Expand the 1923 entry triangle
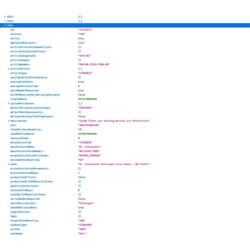This screenshot has height=250, width=250. (5, 21)
